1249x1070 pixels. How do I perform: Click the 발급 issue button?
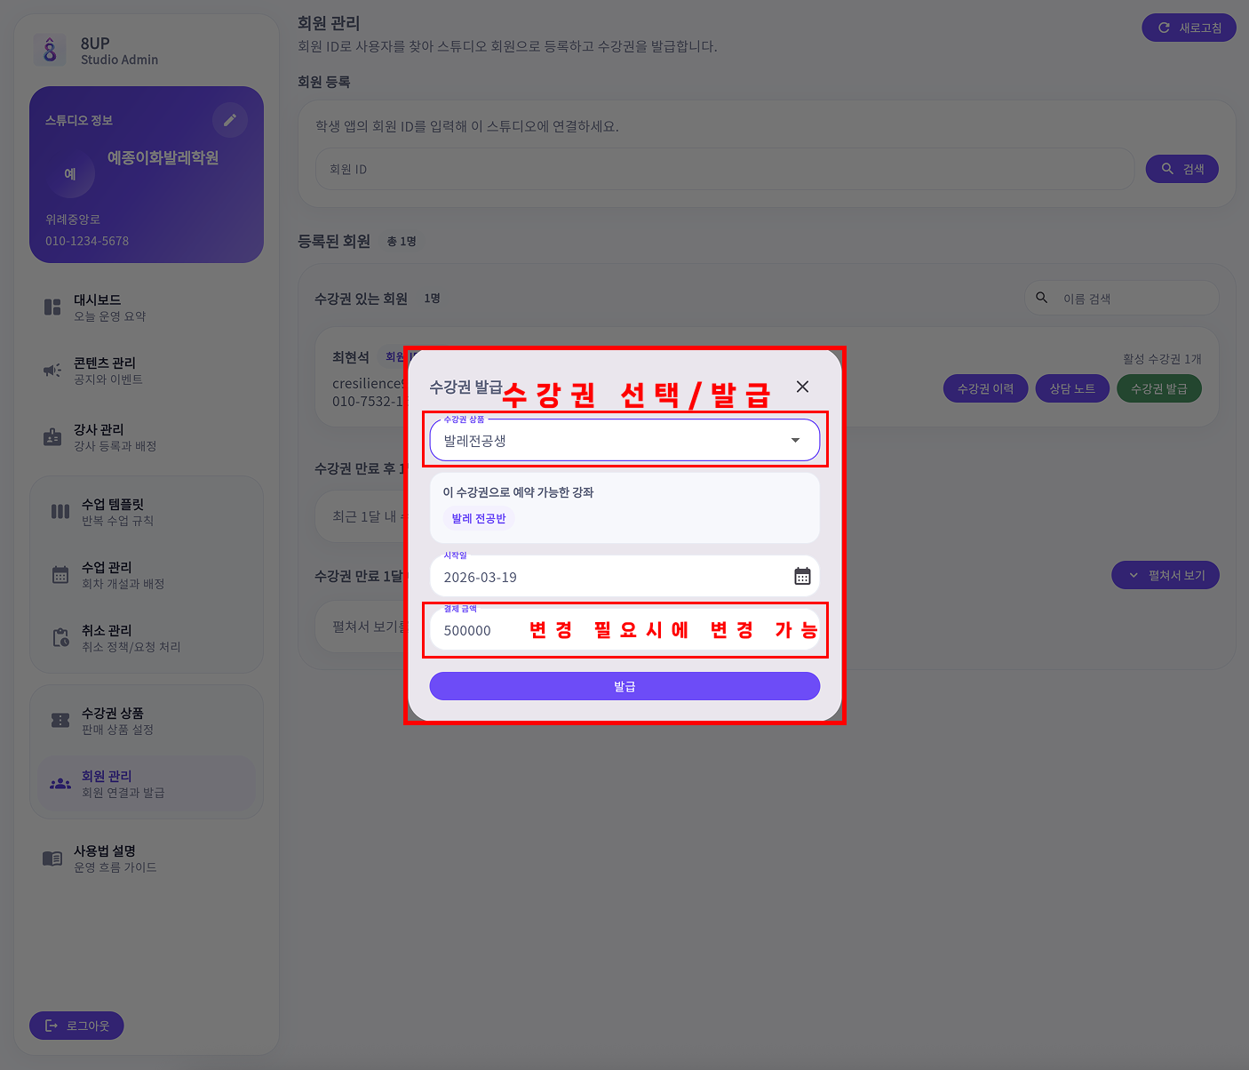point(624,686)
